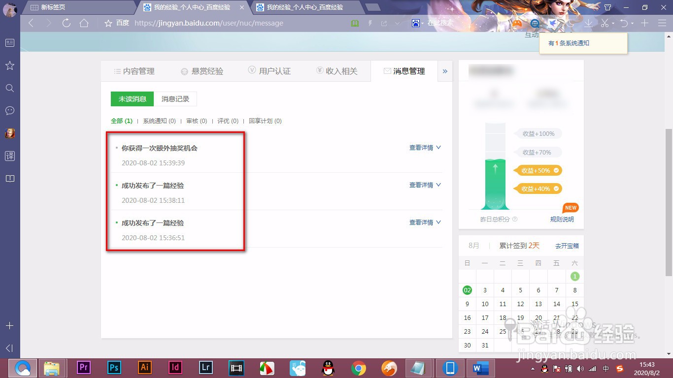Open Photoshop from the Windows taskbar
The image size is (673, 378).
114,368
